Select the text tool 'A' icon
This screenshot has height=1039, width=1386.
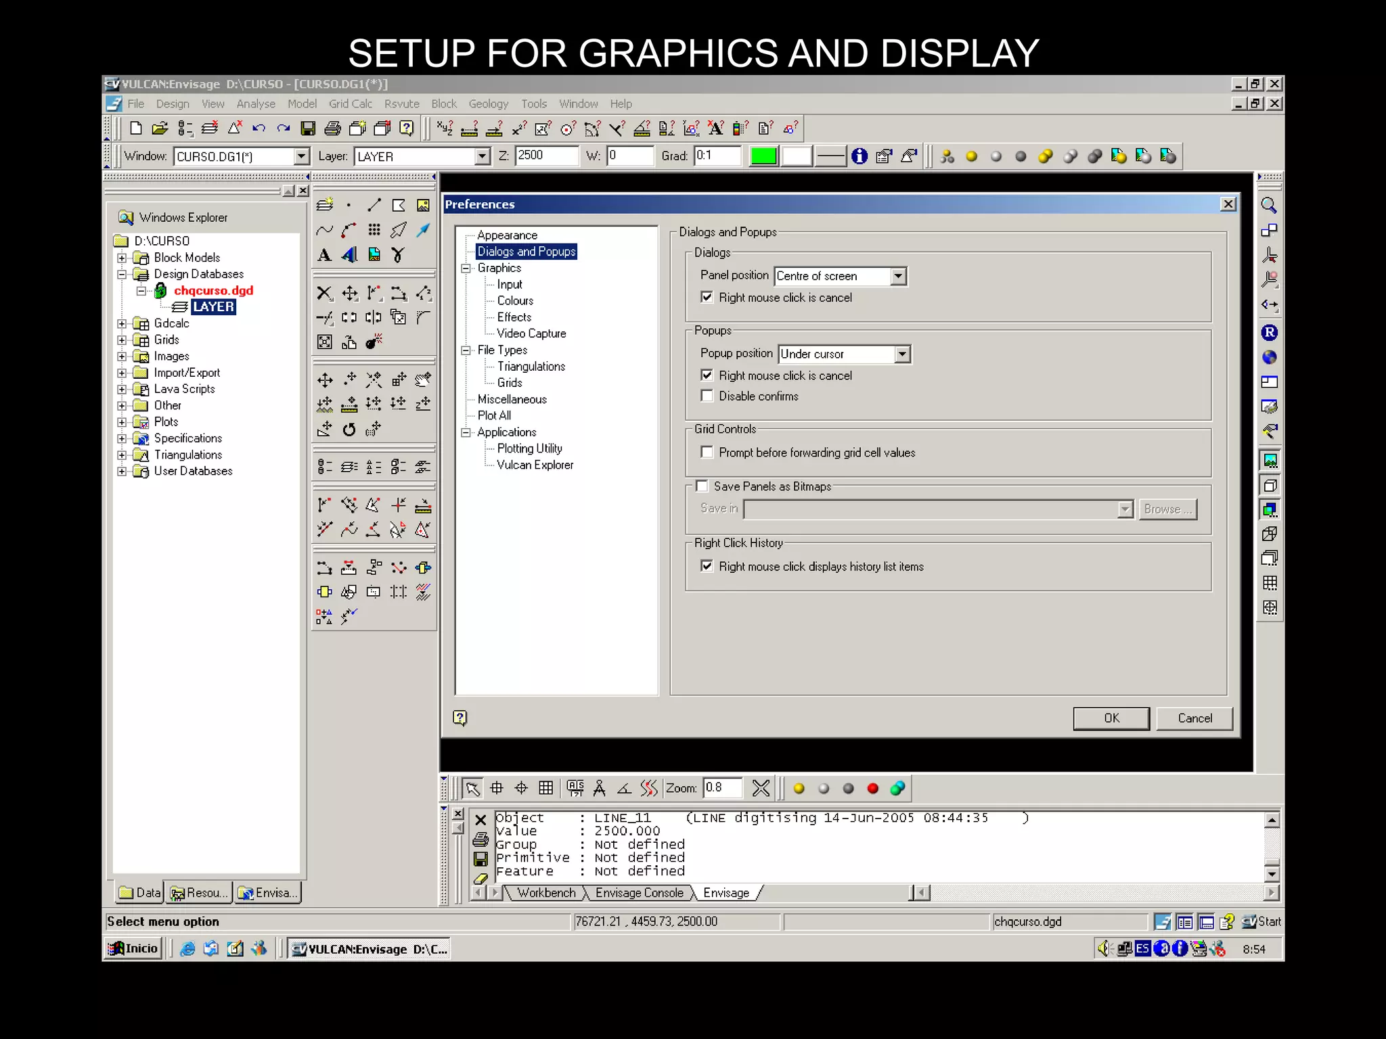pos(324,255)
